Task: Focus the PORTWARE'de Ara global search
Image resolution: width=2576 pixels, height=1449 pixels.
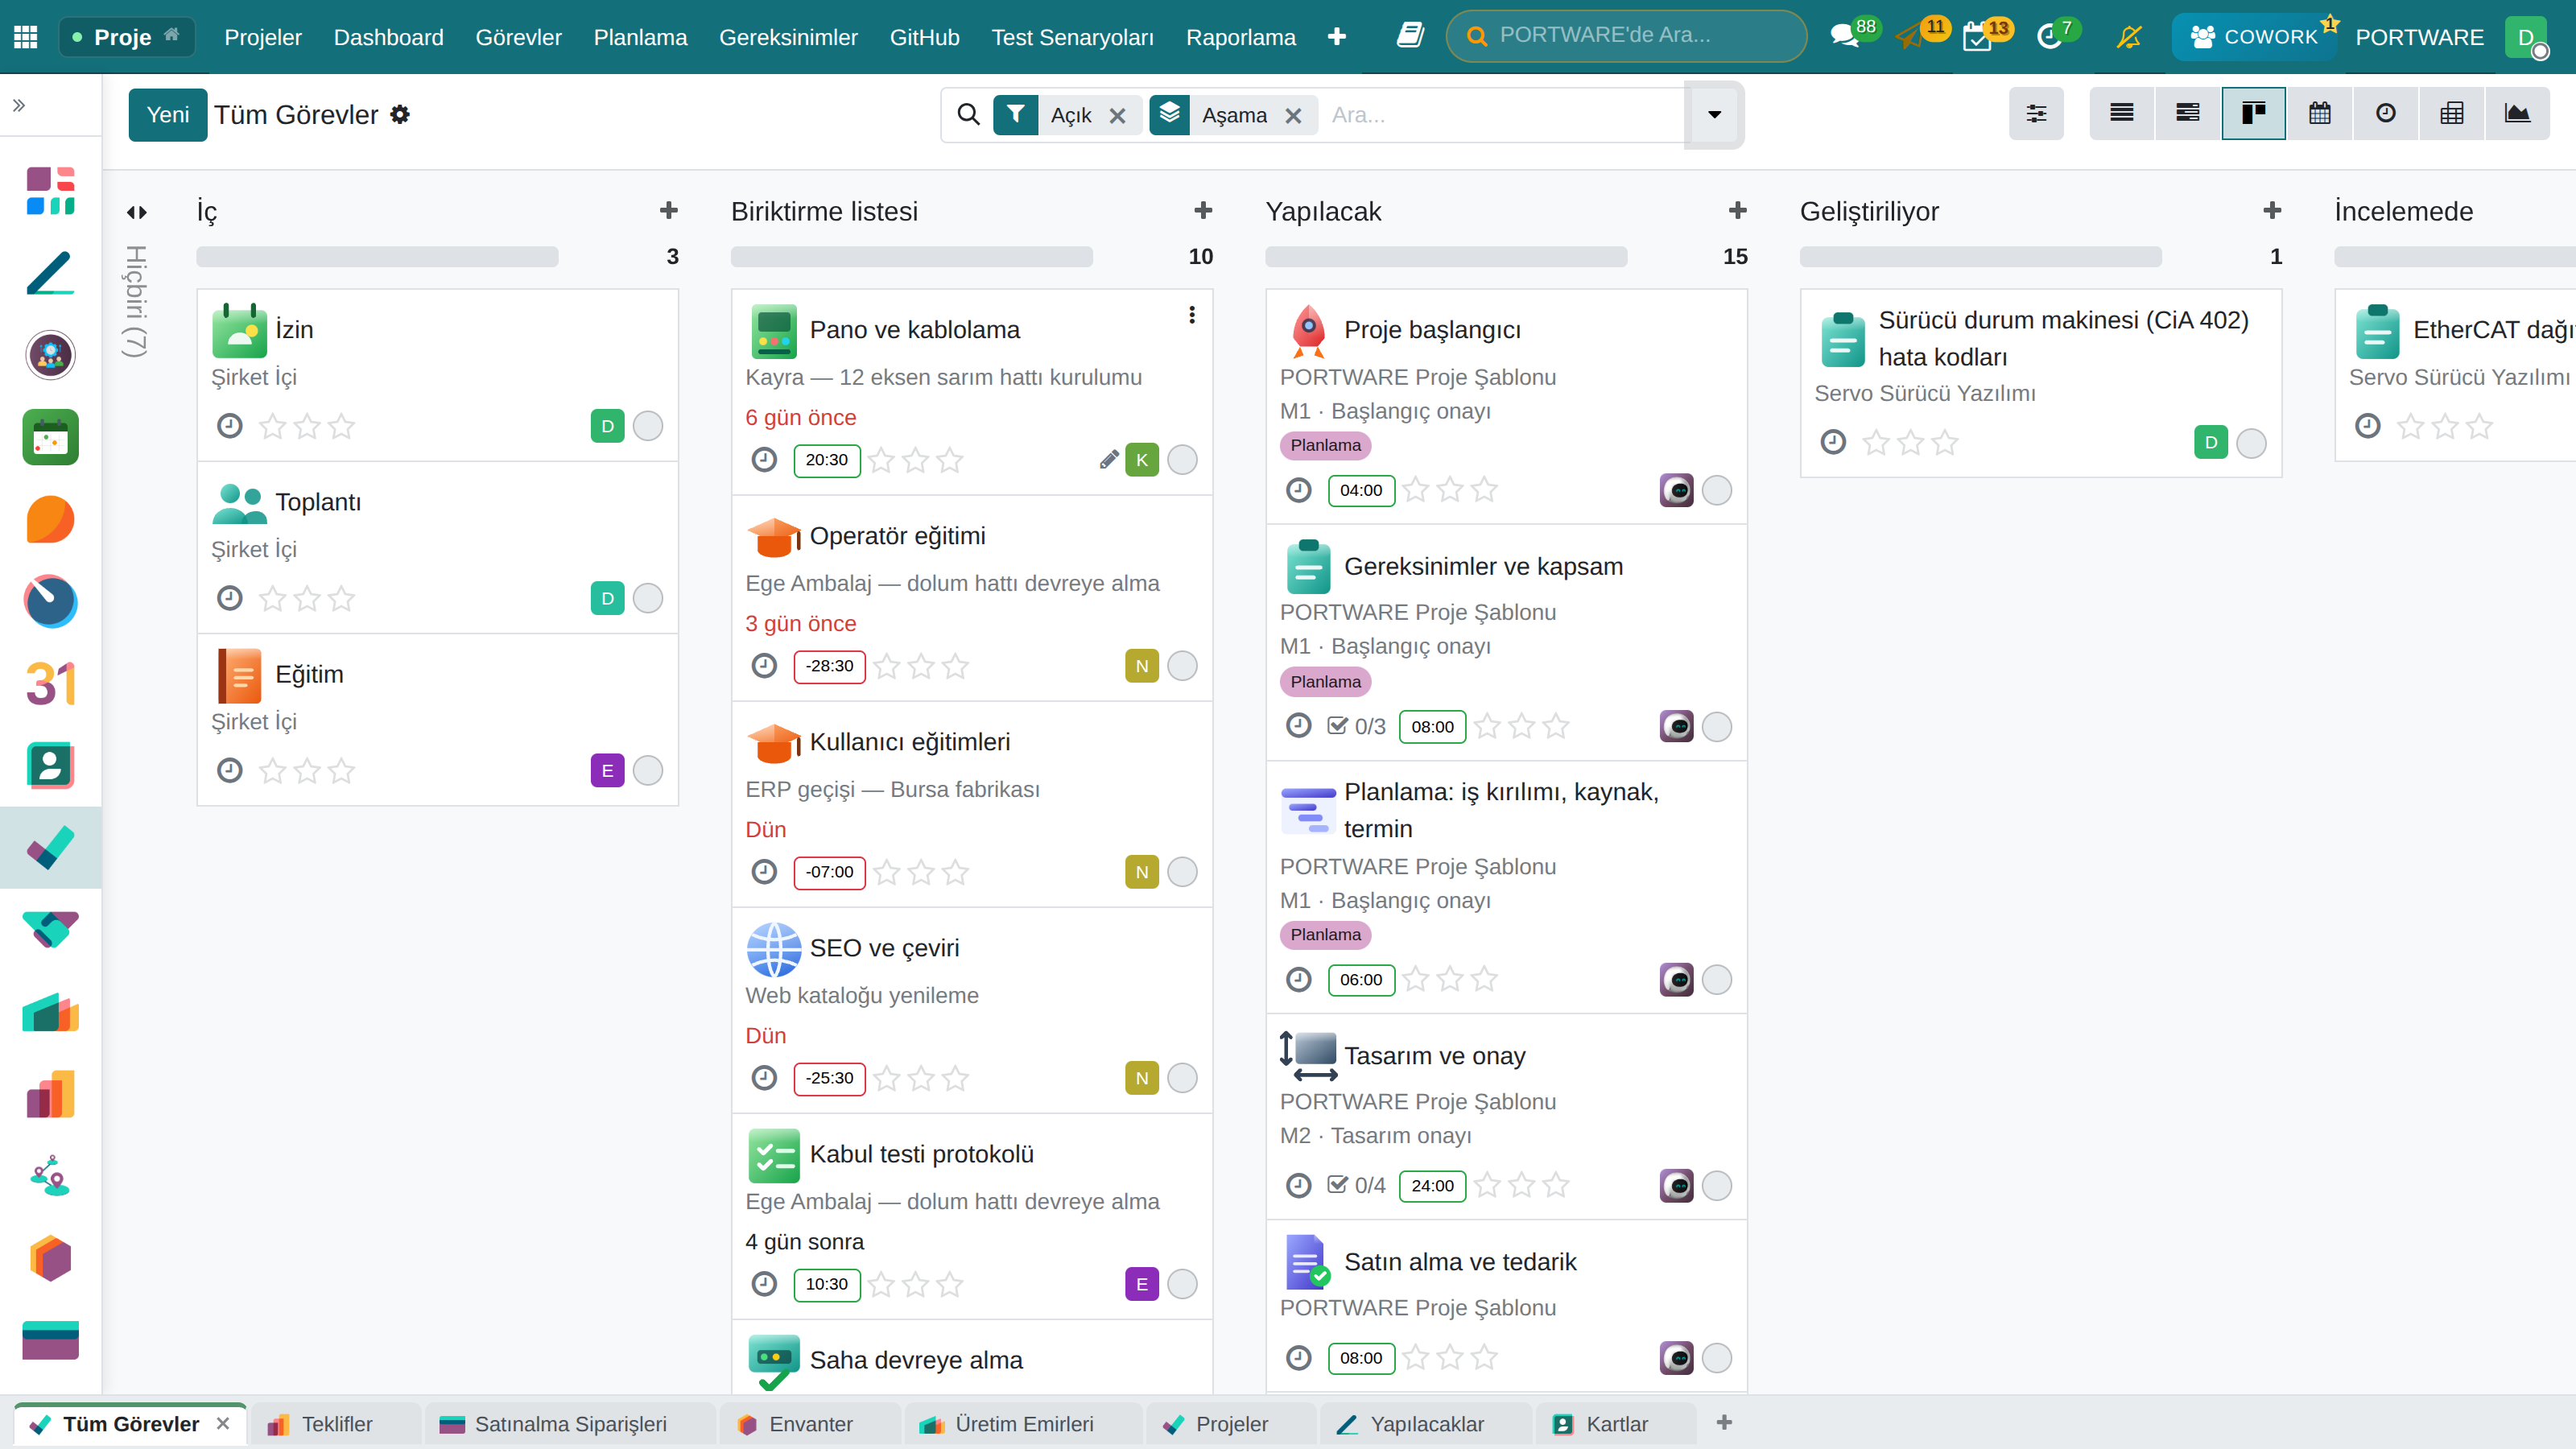Action: coord(1626,36)
